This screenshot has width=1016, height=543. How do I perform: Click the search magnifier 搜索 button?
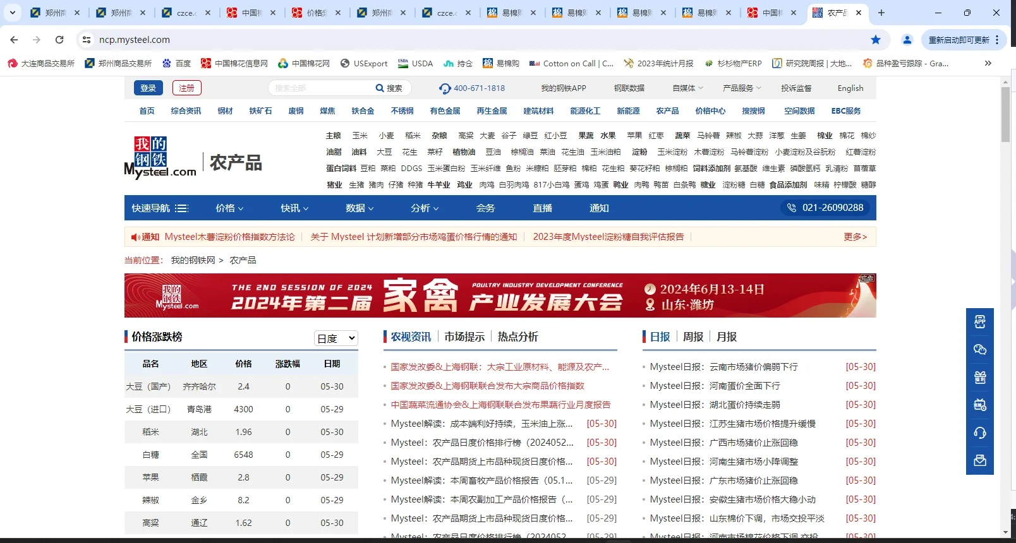(389, 88)
